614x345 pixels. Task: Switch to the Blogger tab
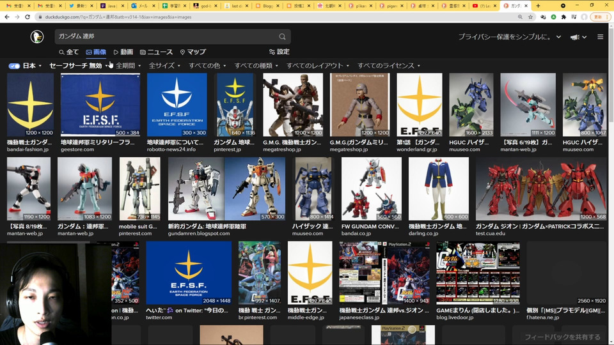(x=267, y=6)
